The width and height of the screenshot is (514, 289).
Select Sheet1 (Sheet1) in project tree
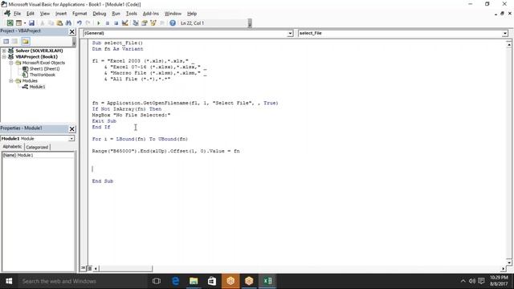45,69
